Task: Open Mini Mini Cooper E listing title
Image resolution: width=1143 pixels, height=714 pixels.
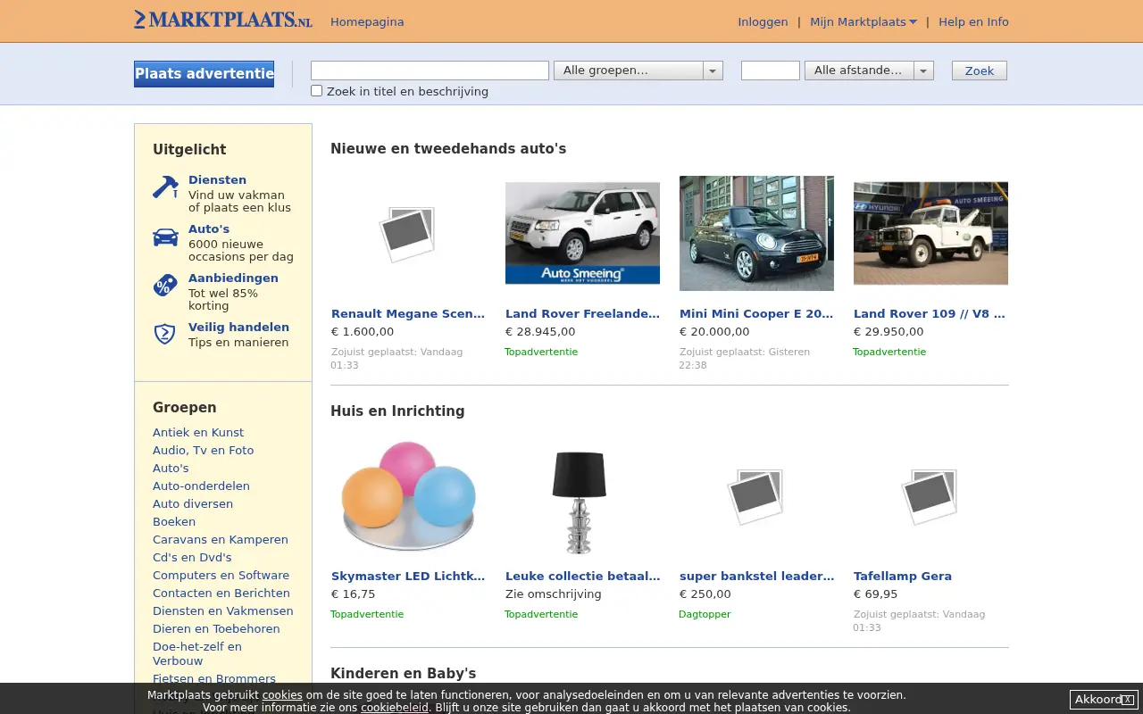Action: pyautogui.click(x=756, y=313)
